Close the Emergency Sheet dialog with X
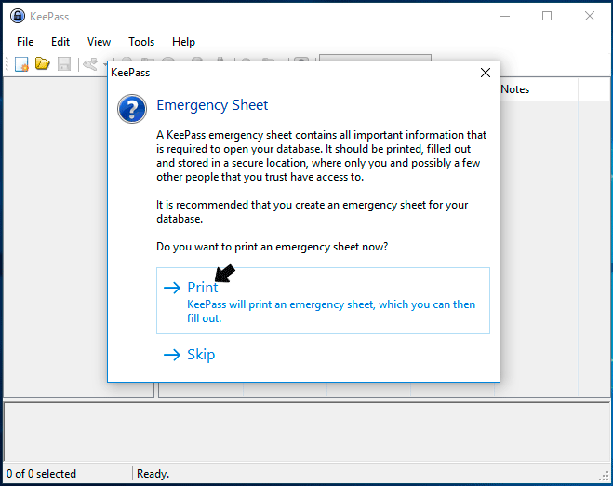The width and height of the screenshot is (613, 486). coord(486,73)
